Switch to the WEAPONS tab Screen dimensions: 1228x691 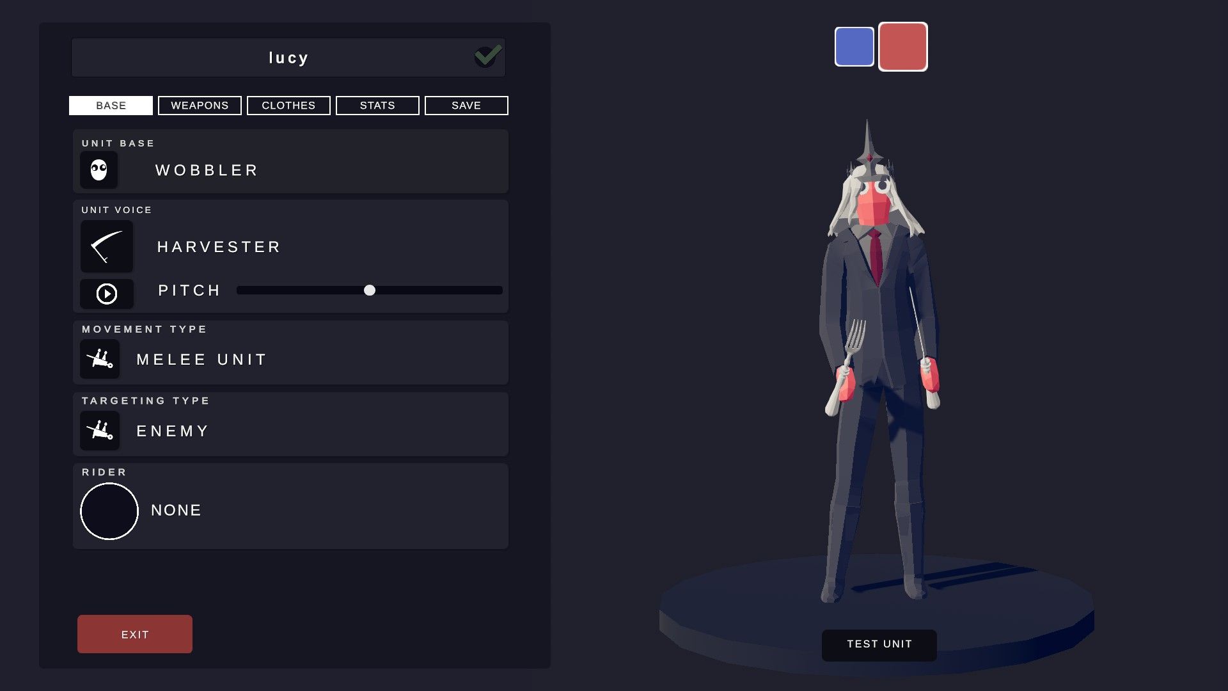click(200, 106)
